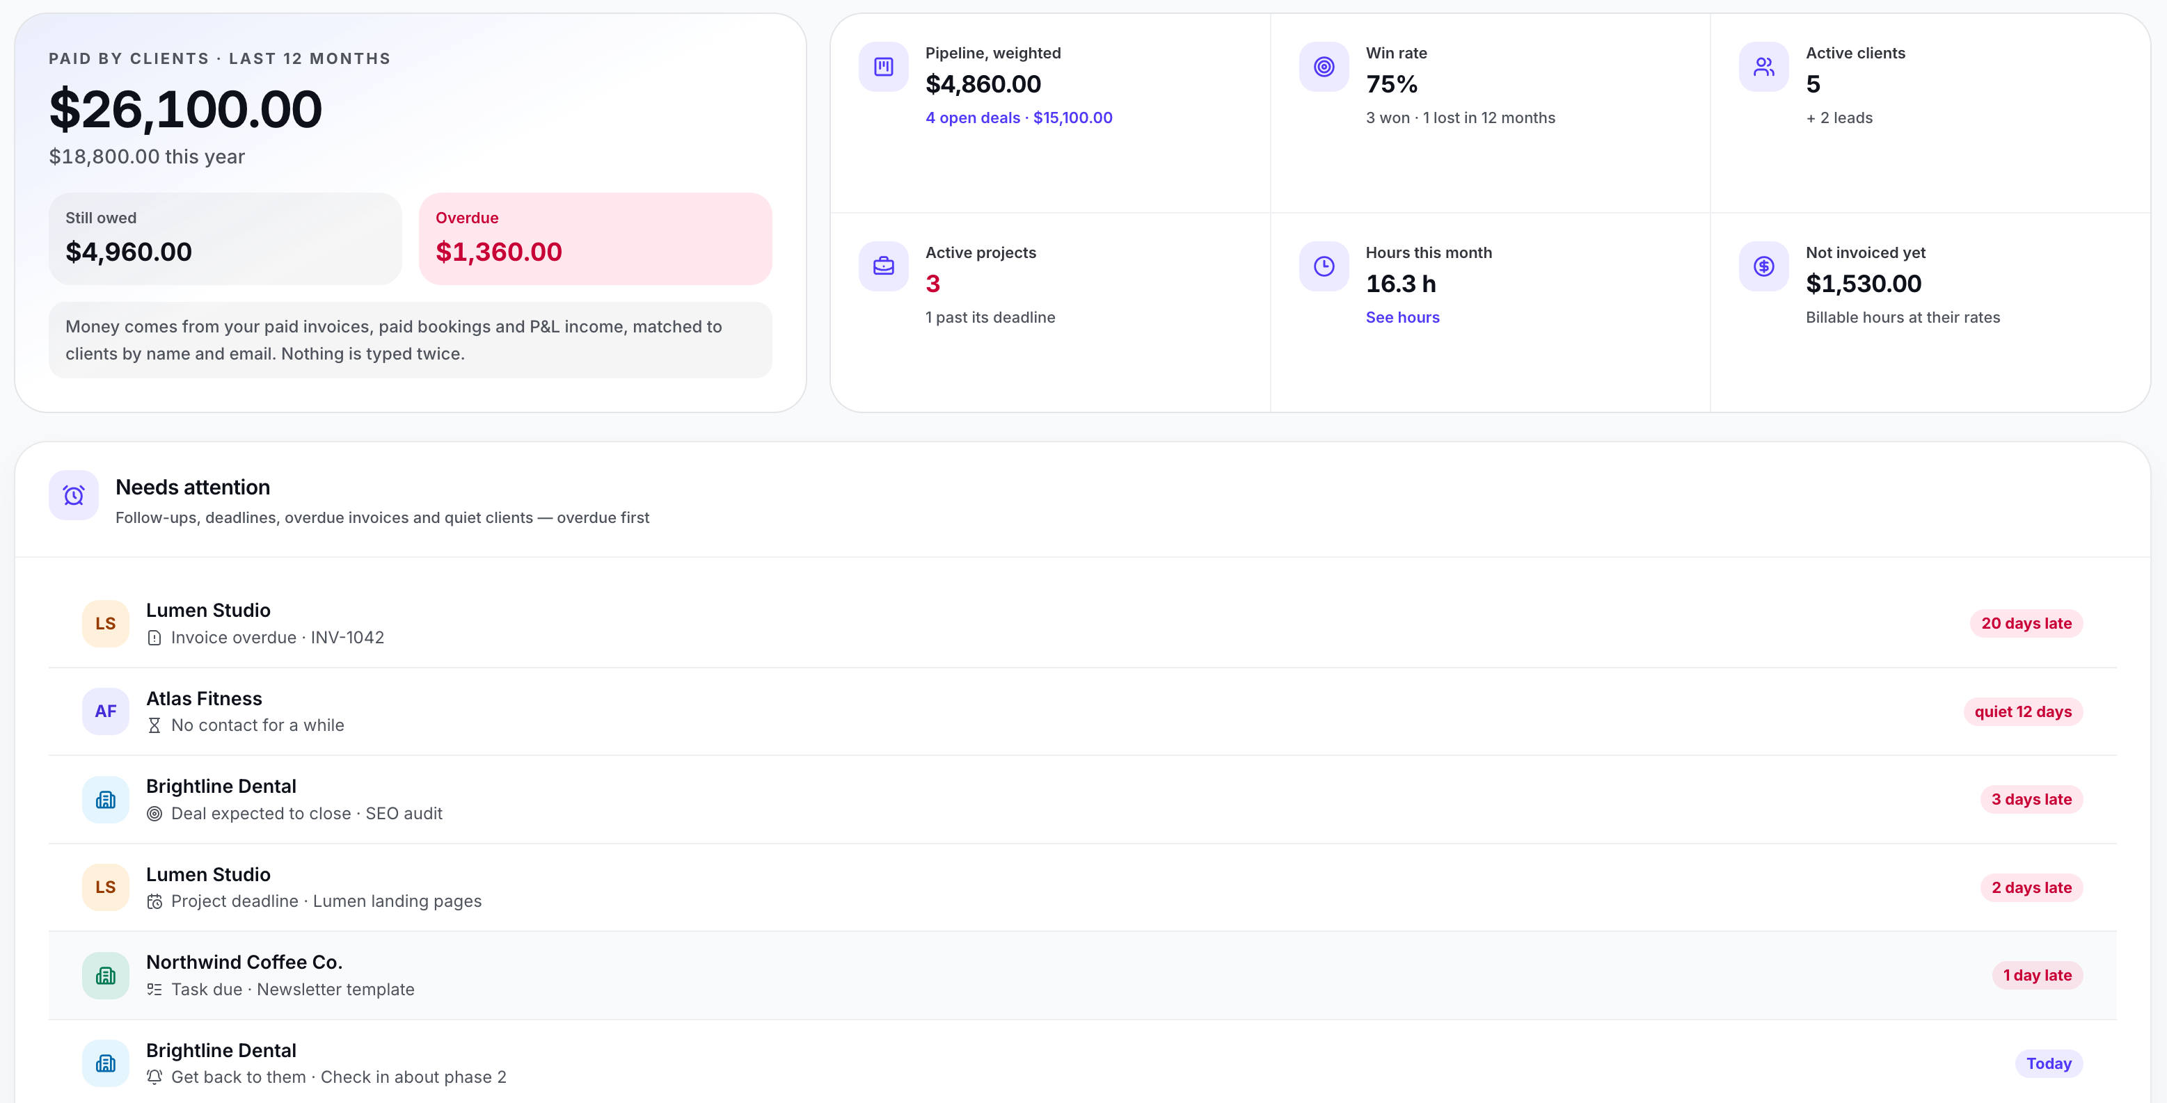This screenshot has width=2167, height=1103.
Task: Click the LS avatar on the invoice overdue row
Action: pos(105,624)
